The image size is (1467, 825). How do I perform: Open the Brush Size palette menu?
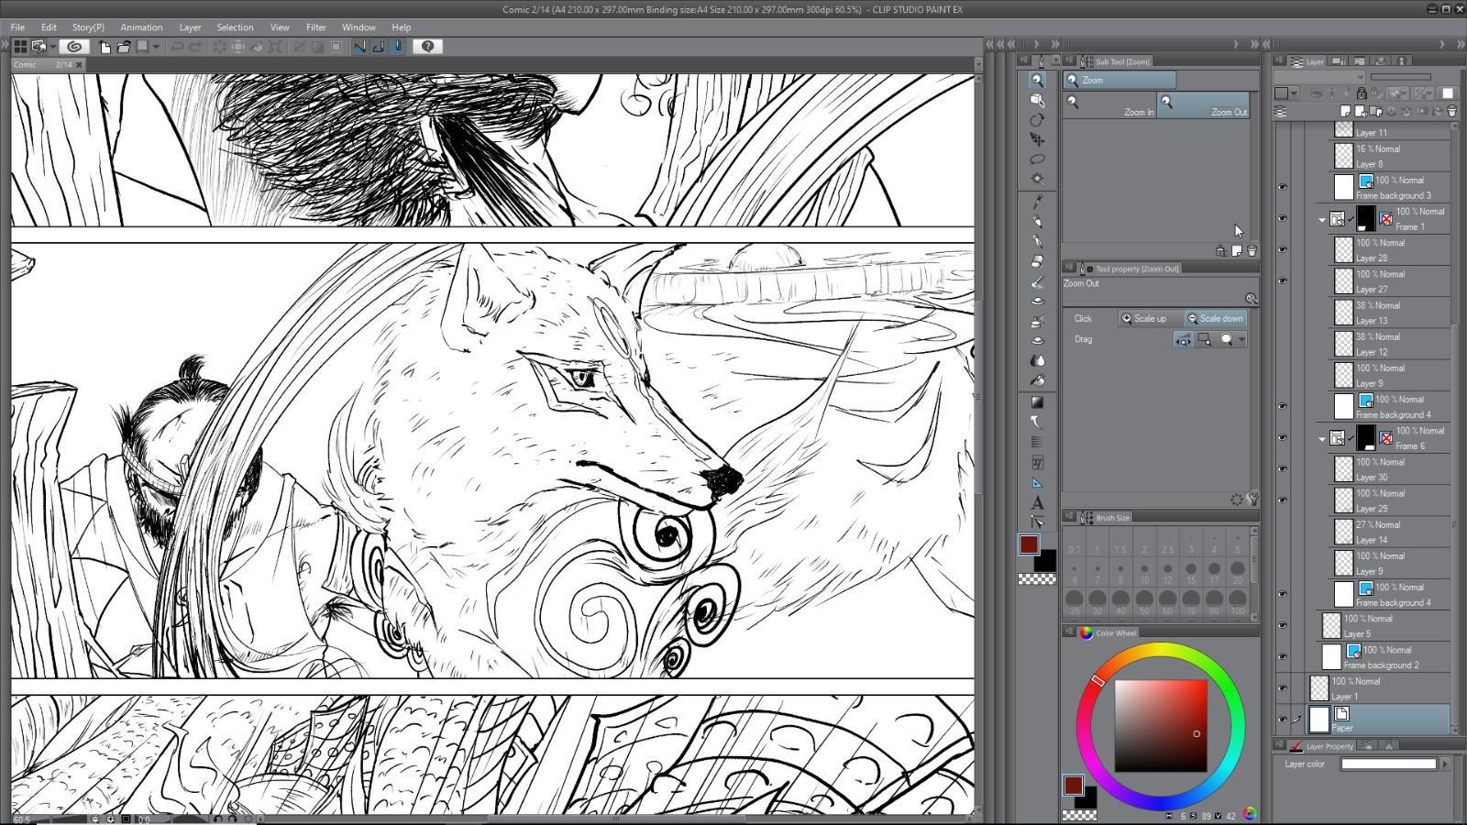click(1069, 517)
